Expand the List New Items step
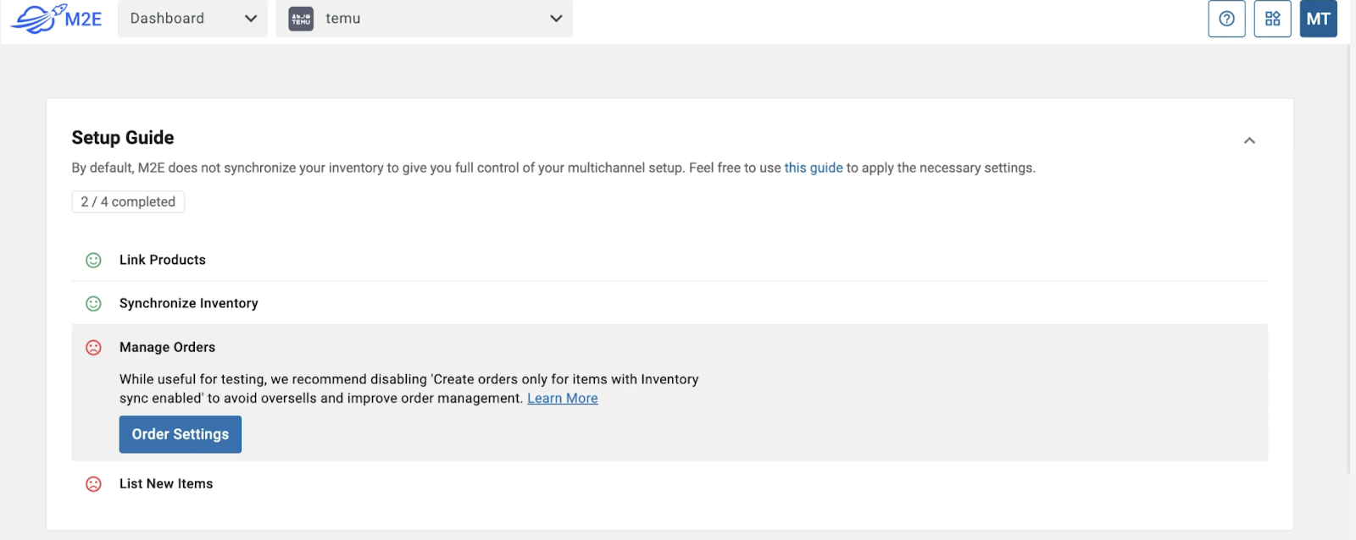 (x=166, y=483)
